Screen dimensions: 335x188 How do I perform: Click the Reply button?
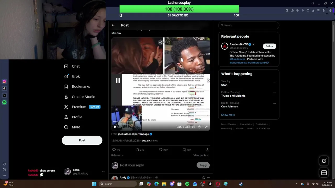click(203, 165)
